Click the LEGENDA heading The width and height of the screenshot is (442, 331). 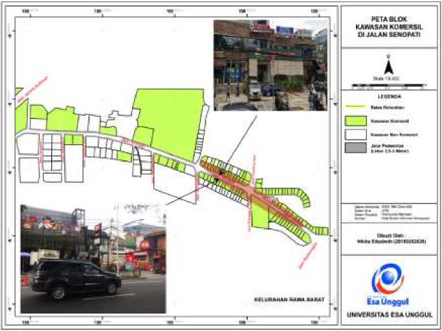pyautogui.click(x=388, y=96)
